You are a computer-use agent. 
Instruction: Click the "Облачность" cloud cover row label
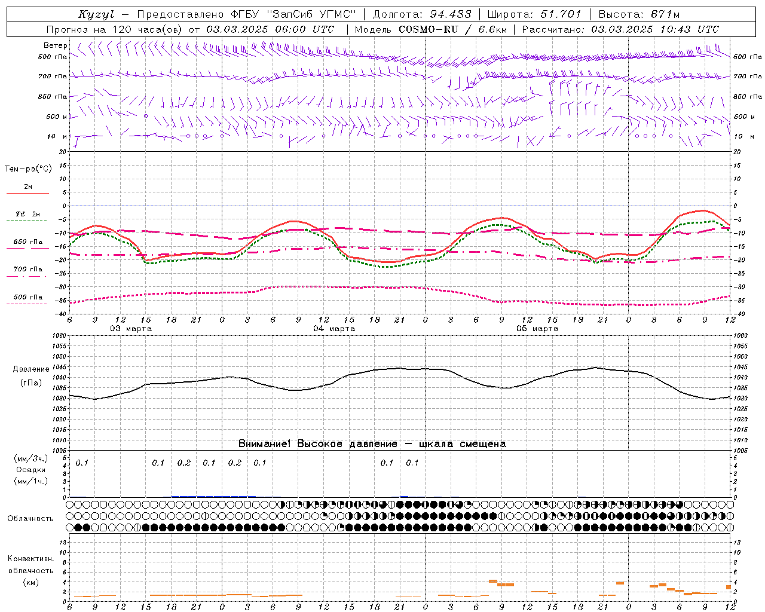tap(30, 519)
